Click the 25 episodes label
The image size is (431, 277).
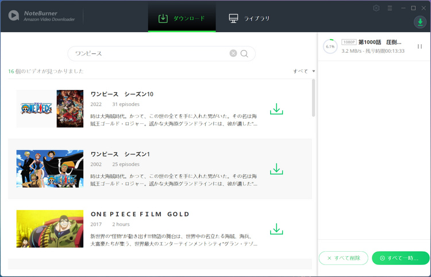[x=126, y=164]
